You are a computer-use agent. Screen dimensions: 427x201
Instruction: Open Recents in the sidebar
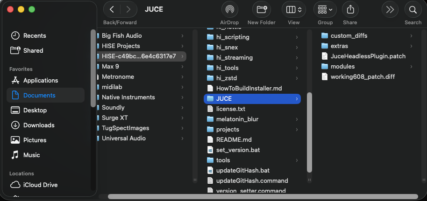pos(45,35)
